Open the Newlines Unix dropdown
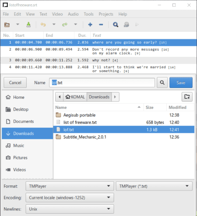This screenshot has height=216, width=197. [70, 209]
